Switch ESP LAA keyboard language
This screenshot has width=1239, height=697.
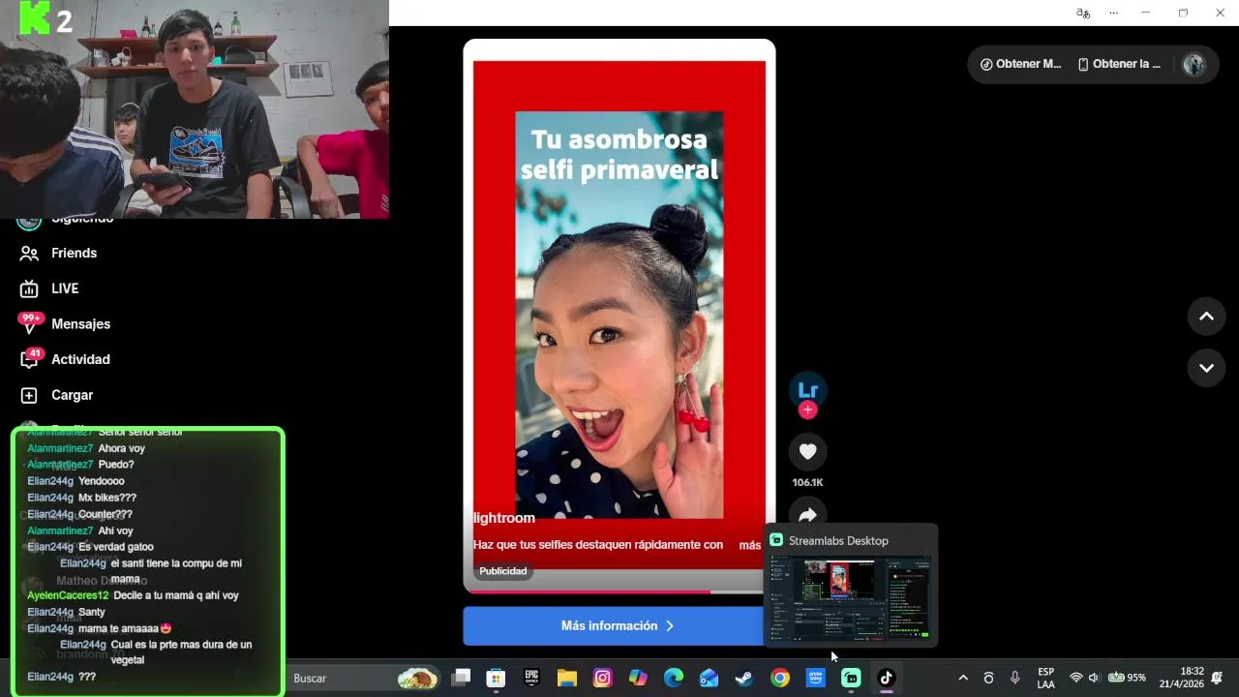point(1046,678)
